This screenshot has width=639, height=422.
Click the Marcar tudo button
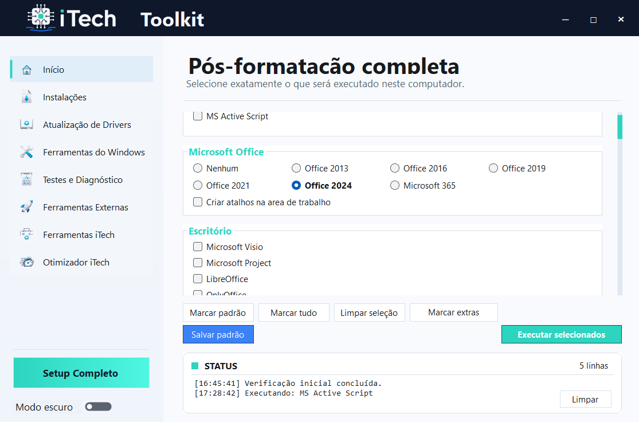(x=294, y=312)
